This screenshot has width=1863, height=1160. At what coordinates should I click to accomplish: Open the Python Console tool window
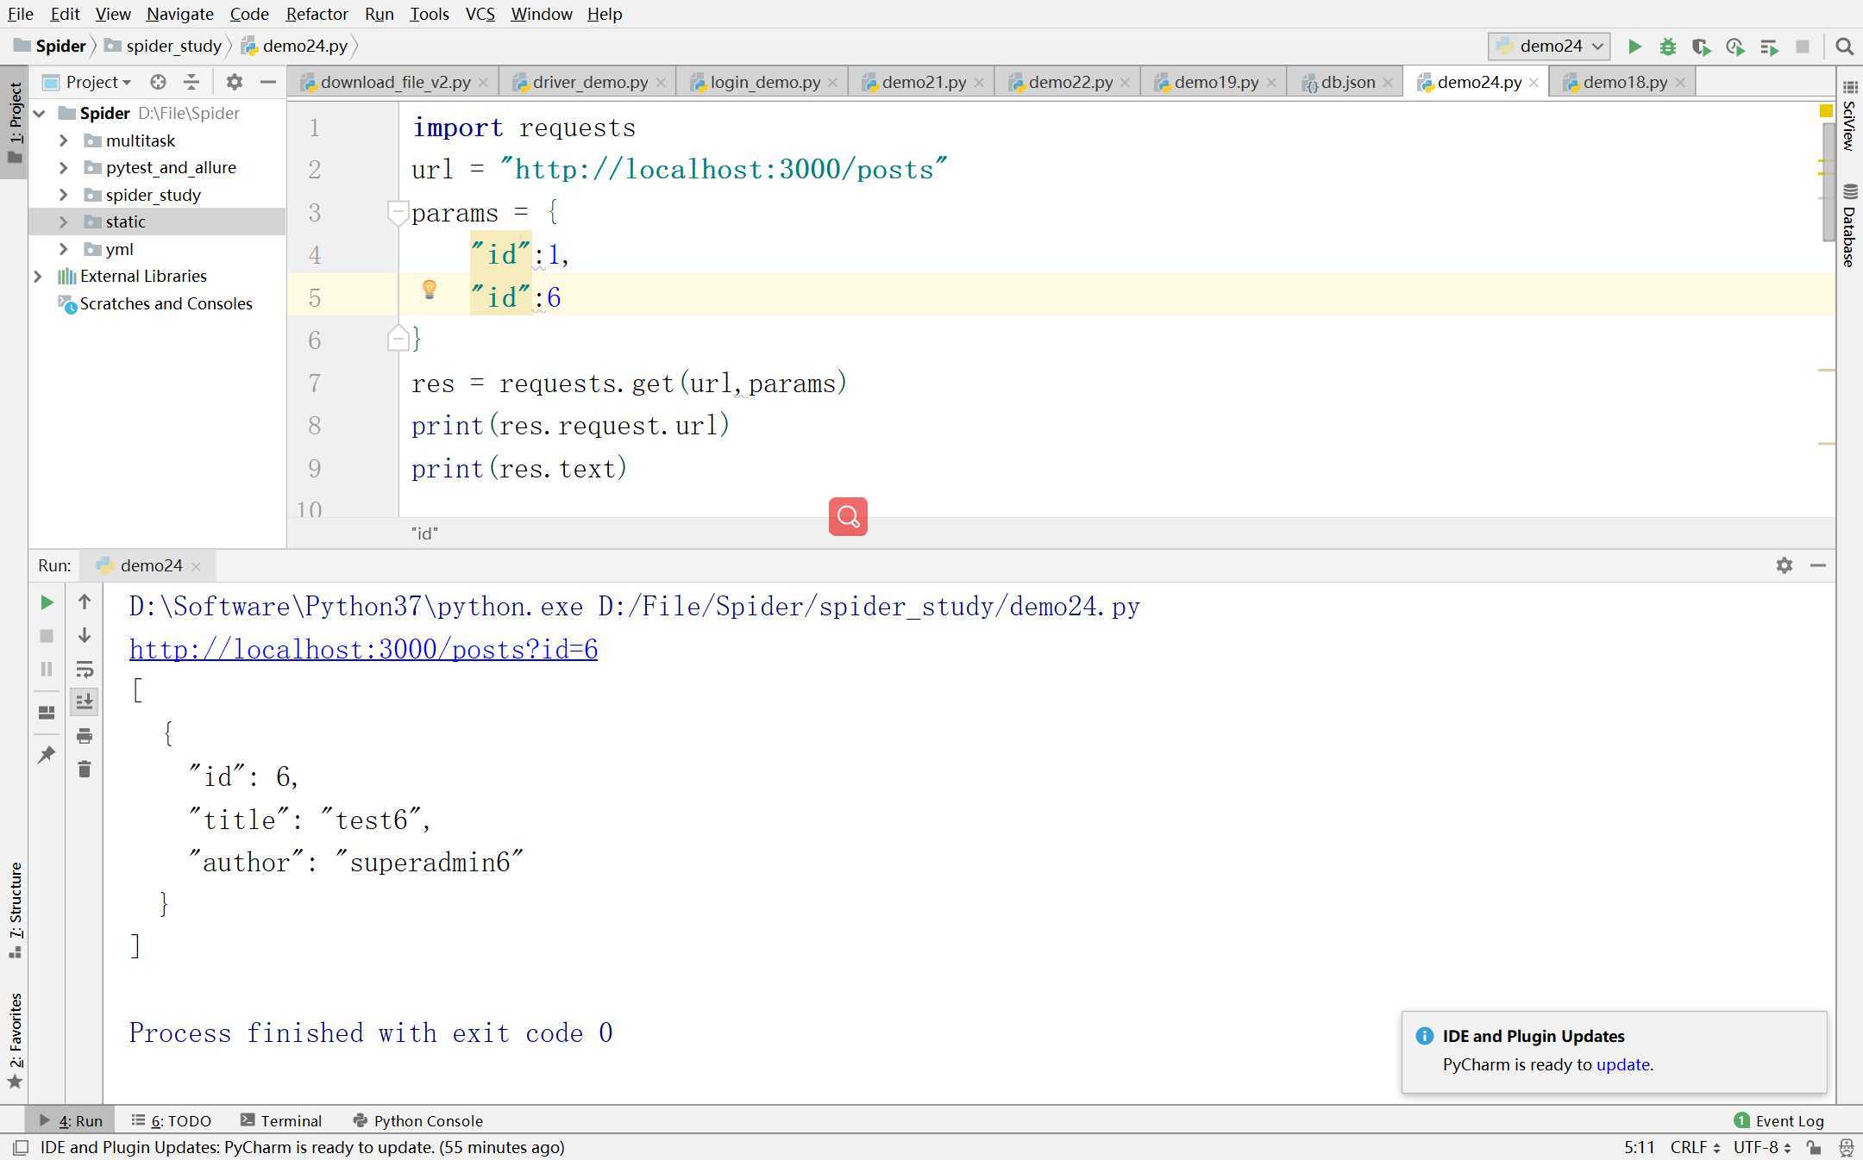418,1120
